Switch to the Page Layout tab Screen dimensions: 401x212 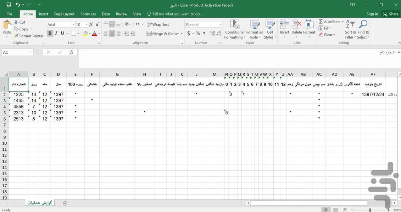tap(64, 14)
